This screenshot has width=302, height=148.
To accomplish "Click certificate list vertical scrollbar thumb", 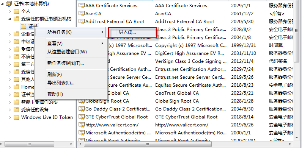I will click(x=296, y=31).
